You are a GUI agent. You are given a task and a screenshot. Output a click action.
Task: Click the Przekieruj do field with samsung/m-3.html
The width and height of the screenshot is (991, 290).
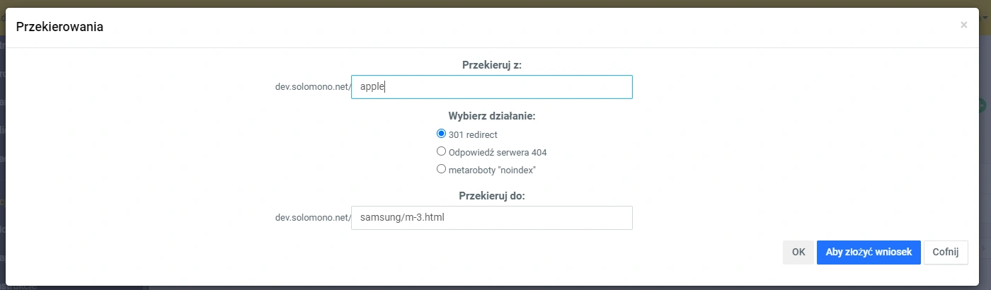point(491,218)
